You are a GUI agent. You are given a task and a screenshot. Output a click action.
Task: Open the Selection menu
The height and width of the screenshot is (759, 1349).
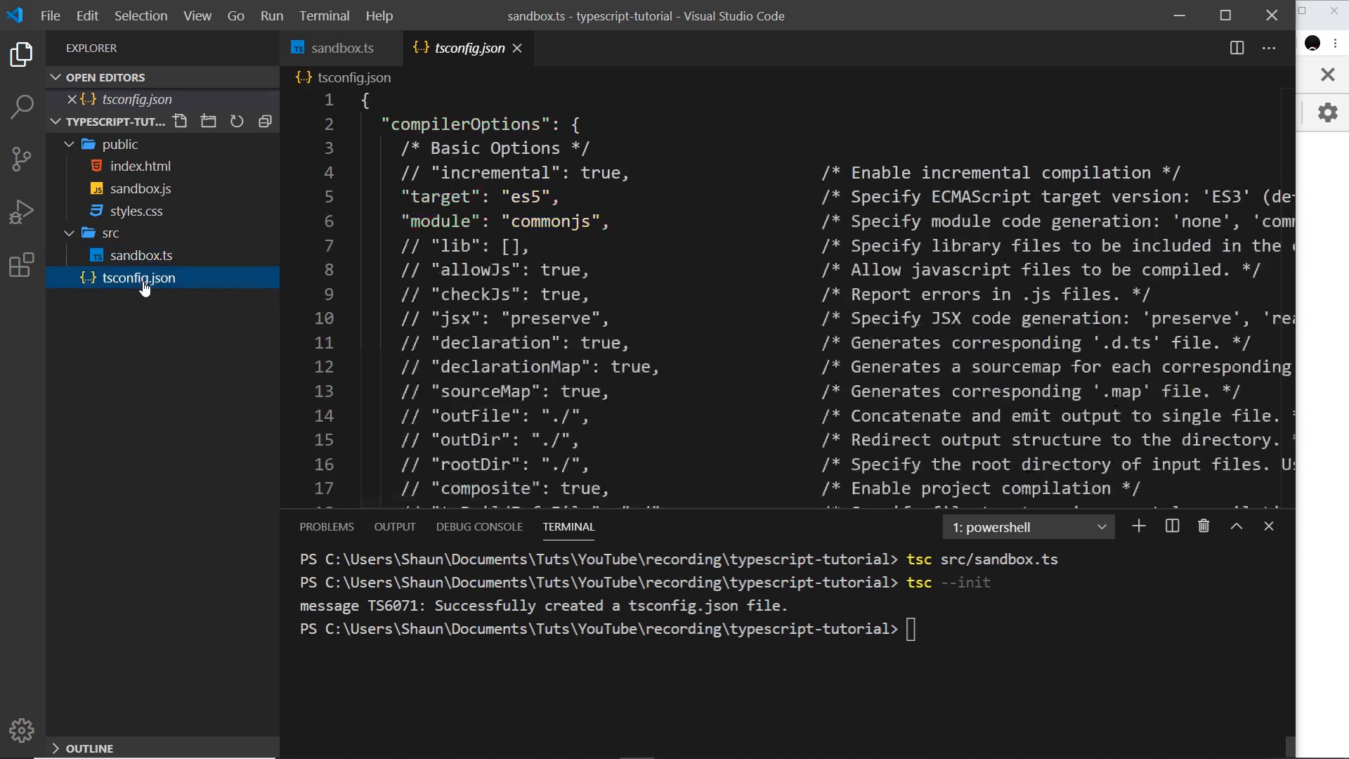[x=141, y=15]
